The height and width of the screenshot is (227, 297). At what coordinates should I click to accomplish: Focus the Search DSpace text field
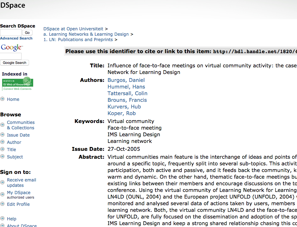coord(11,33)
